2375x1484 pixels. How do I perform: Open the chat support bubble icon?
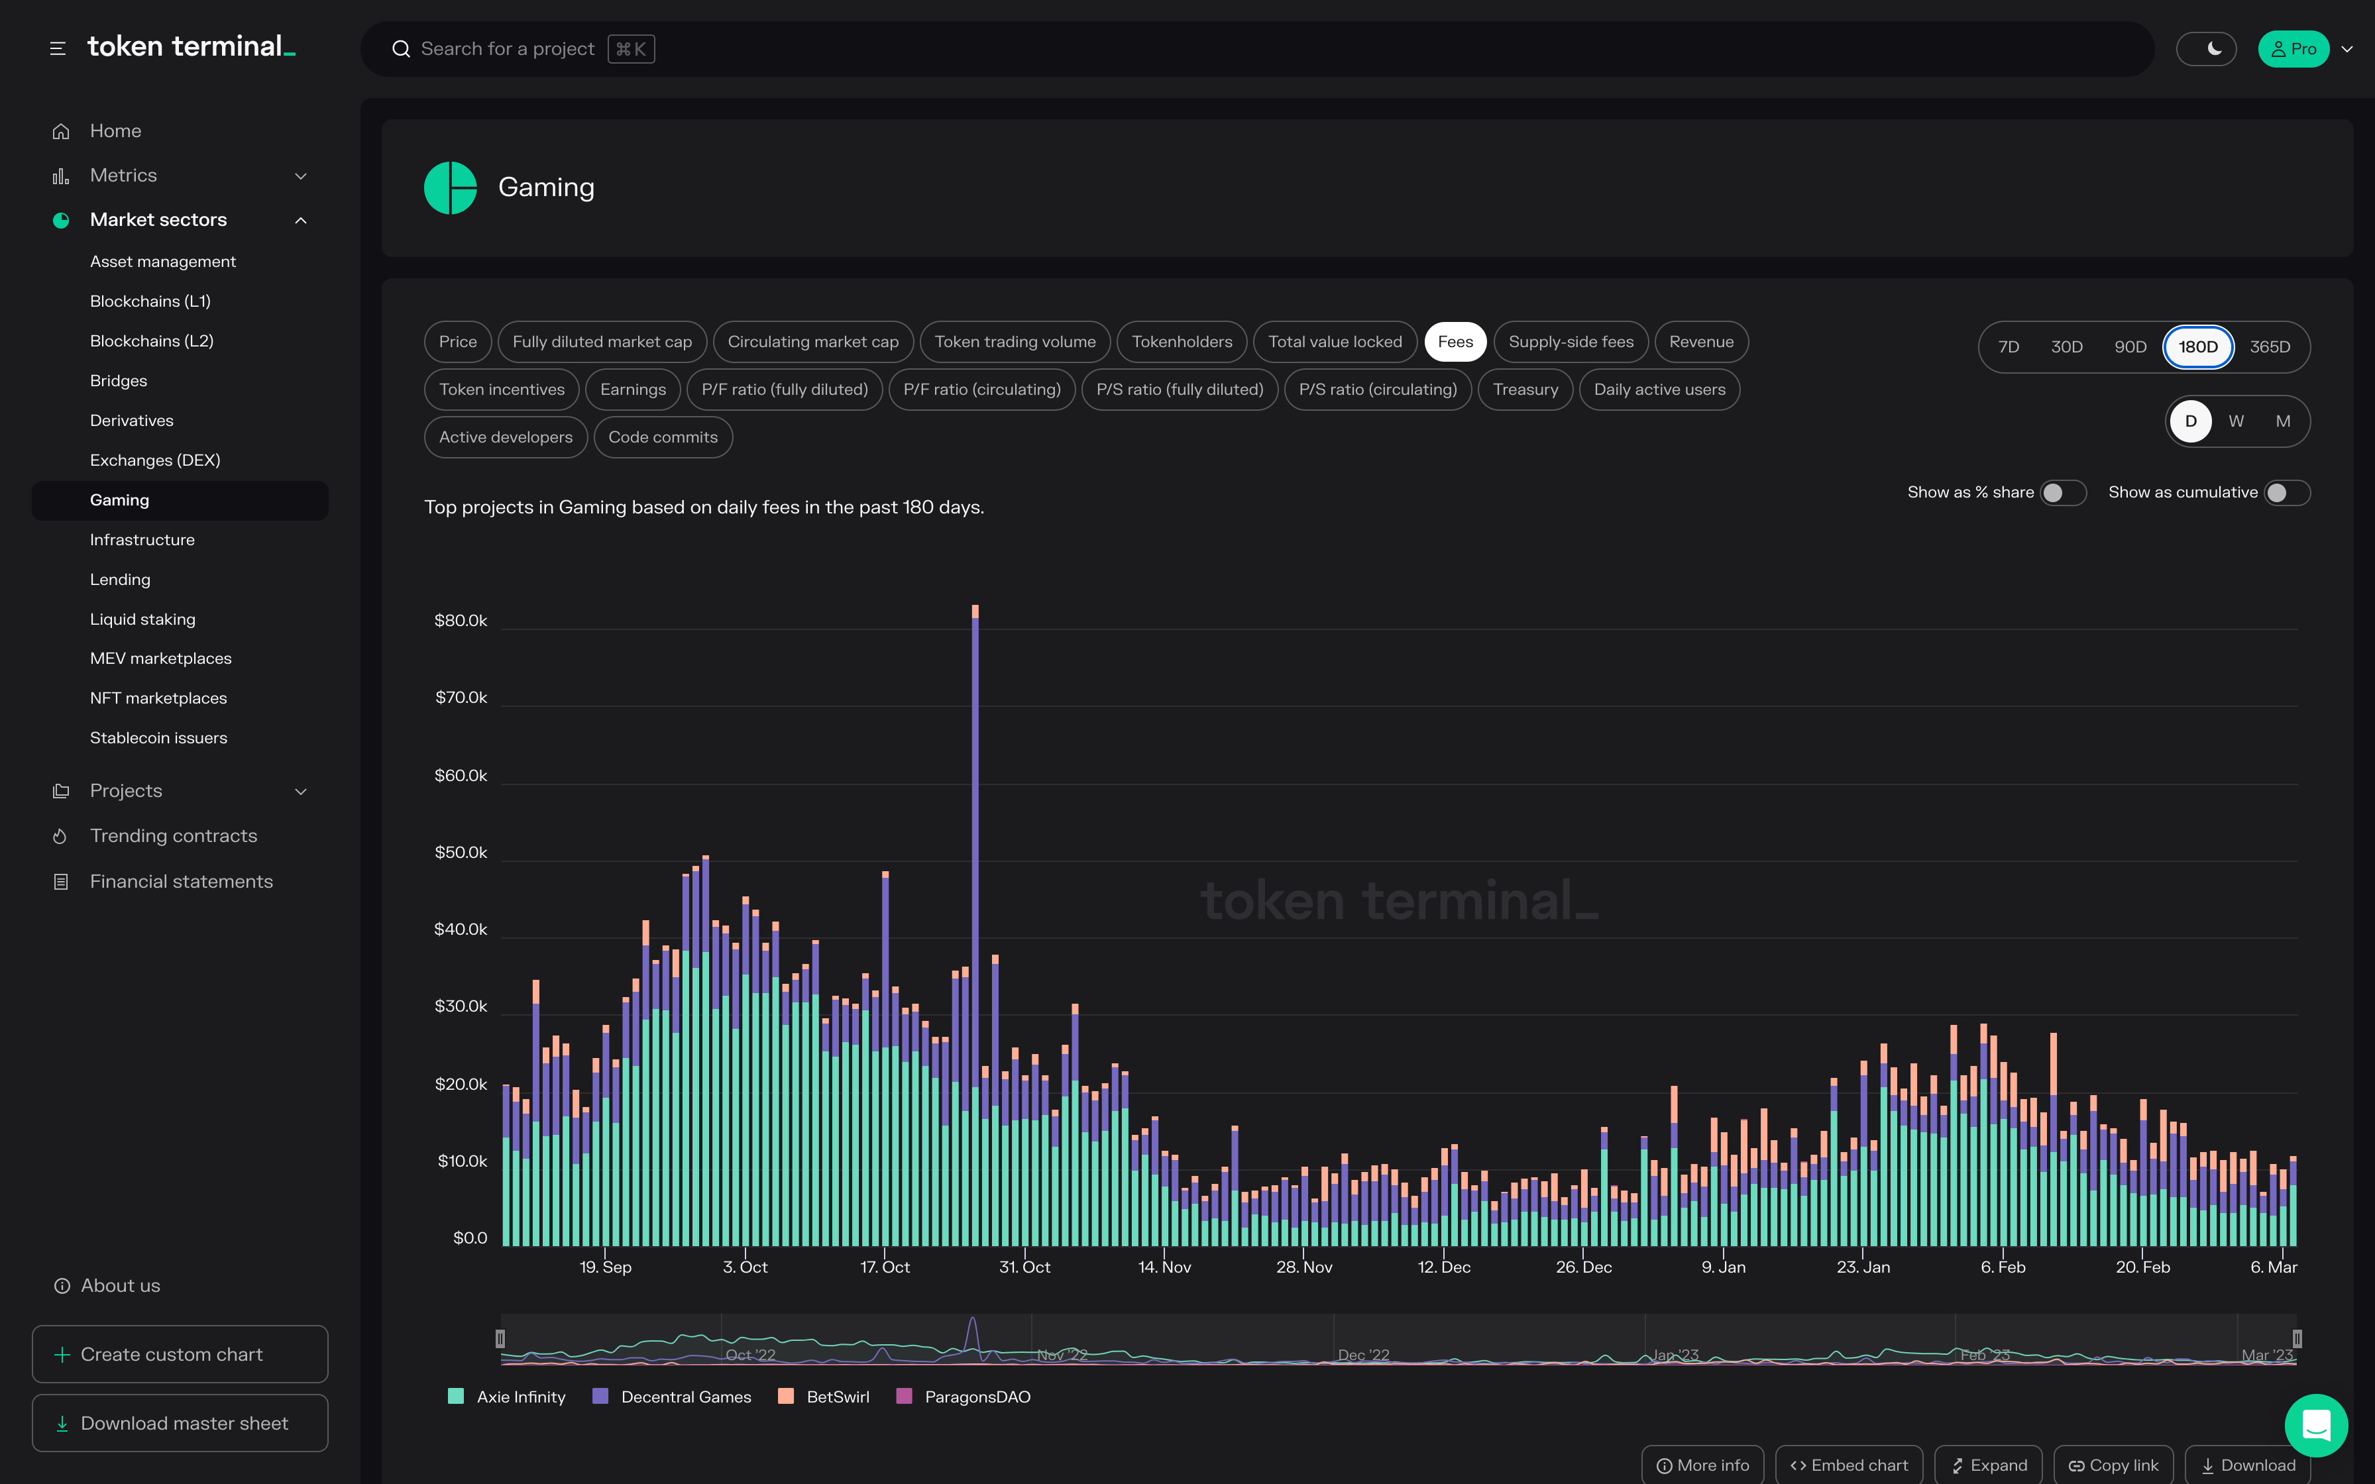click(2315, 1425)
